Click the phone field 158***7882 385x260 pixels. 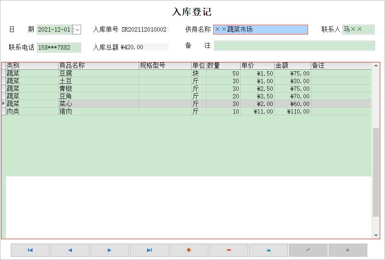click(59, 48)
